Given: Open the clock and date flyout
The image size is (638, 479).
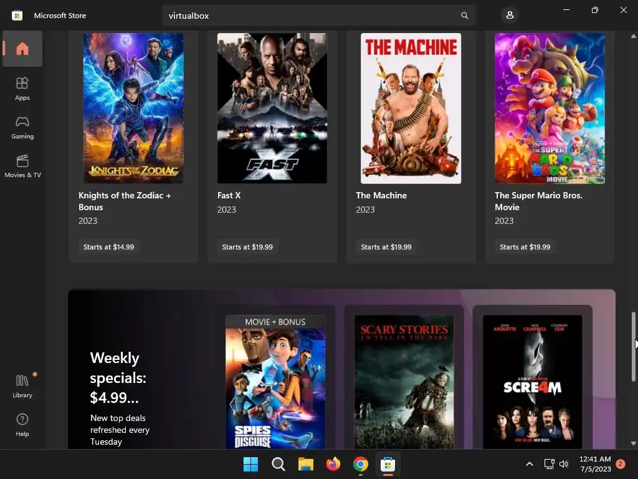Looking at the screenshot, I should pos(595,464).
